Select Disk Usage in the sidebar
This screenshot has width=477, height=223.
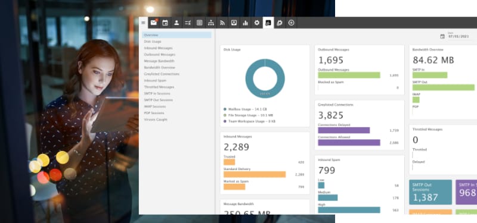(176, 42)
